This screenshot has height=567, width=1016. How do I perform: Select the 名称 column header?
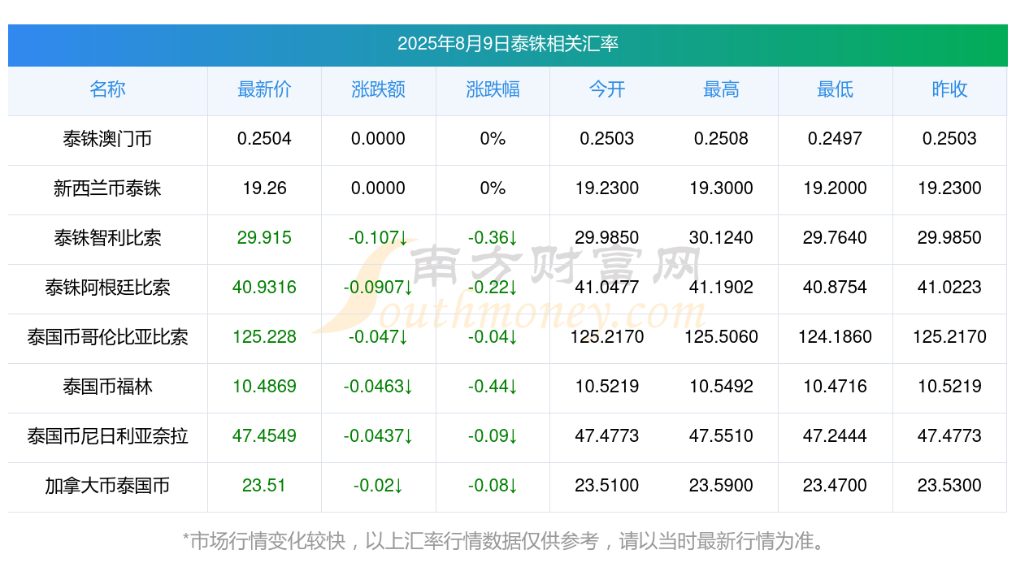click(107, 89)
